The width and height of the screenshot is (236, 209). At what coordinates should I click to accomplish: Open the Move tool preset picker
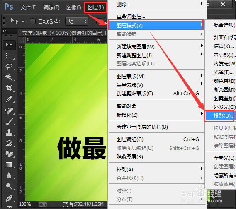(x=23, y=22)
